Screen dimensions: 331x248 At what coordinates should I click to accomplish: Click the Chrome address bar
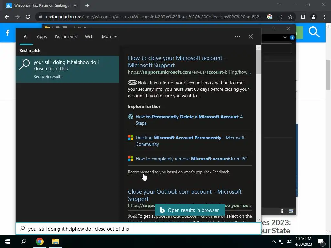point(154,17)
